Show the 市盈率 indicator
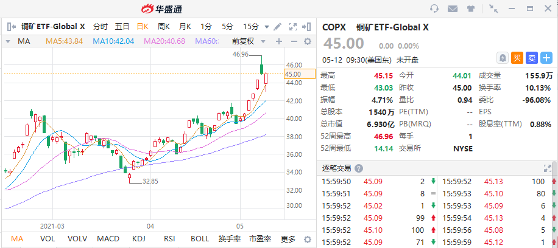The image size is (558, 248). [x=260, y=239]
